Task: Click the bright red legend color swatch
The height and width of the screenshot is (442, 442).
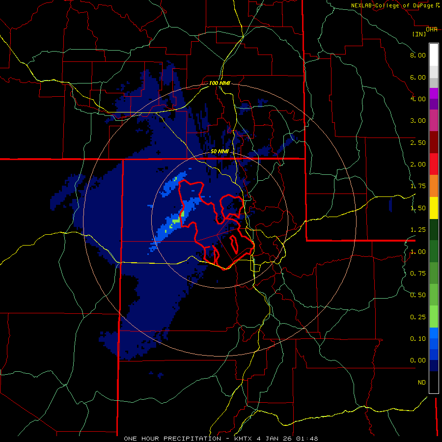Action: coord(434,164)
